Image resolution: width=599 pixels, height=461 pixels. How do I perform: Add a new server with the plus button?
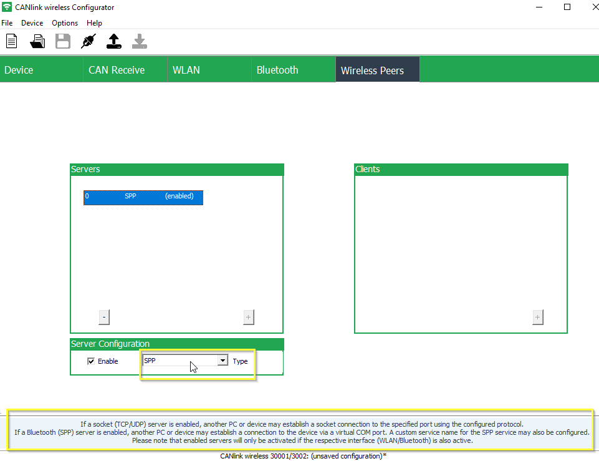(x=248, y=317)
